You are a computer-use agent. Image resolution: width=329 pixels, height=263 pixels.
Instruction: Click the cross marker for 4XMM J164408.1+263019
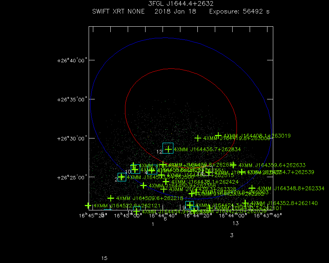click(218, 135)
